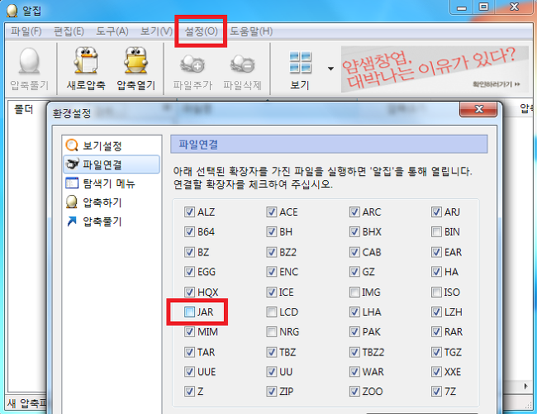
Task: Toggle the TAR checkbox
Action: 189,352
